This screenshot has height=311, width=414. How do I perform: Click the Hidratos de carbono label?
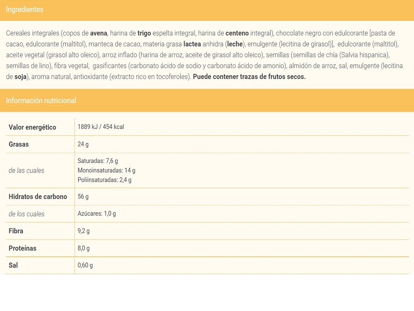tap(38, 196)
